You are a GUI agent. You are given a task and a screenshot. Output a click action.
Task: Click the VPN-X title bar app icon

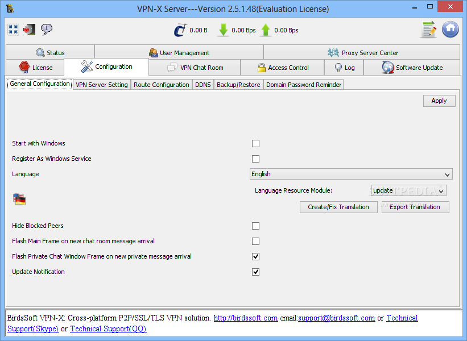[10, 9]
